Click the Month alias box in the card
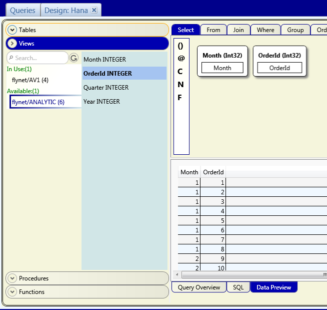The height and width of the screenshot is (310, 327). tap(222, 68)
